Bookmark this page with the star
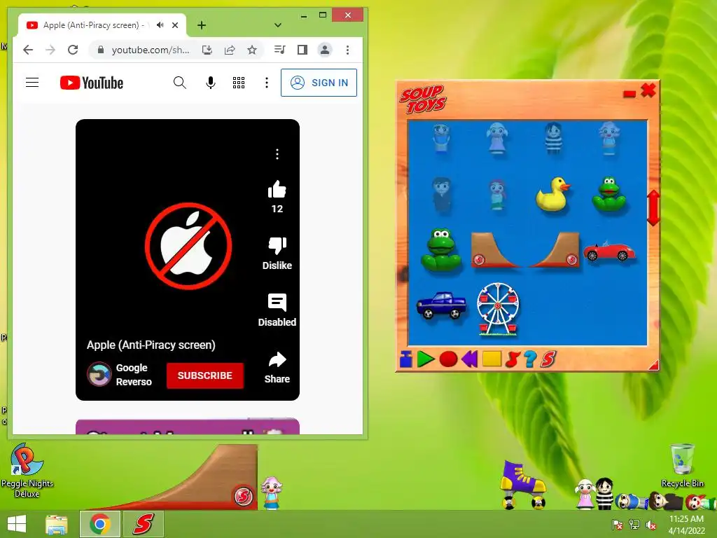This screenshot has height=538, width=717. coord(252,50)
